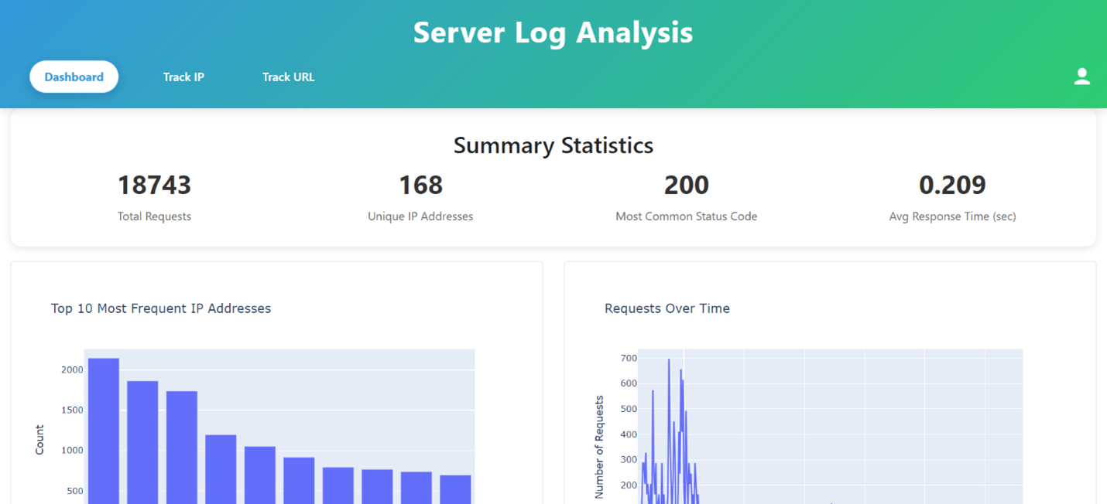Click the 18743 total requests value
1107x504 pixels.
click(x=154, y=186)
